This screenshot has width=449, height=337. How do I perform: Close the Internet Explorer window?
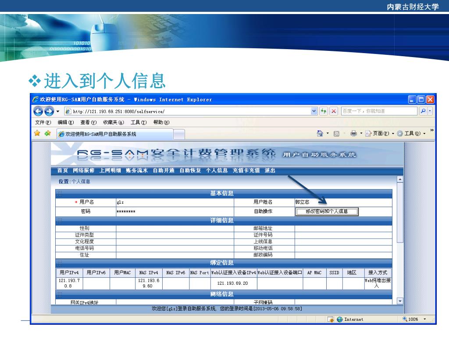pos(430,100)
